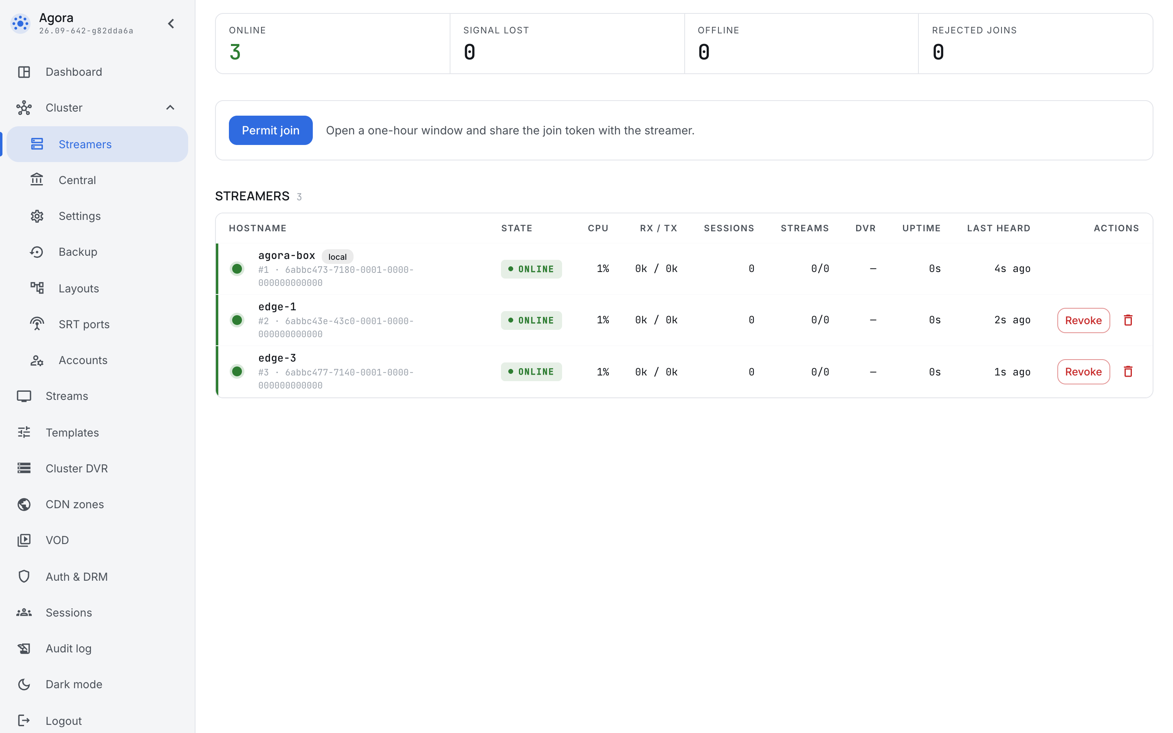Click the SRT ports antenna icon
The image size is (1173, 733).
click(x=37, y=324)
